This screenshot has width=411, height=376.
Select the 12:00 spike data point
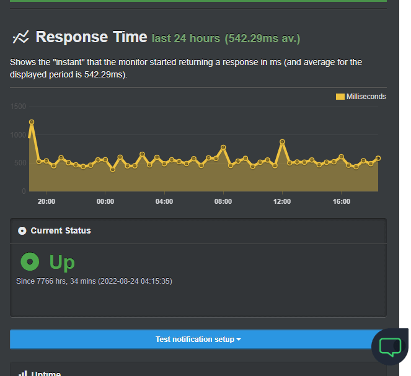(x=282, y=142)
